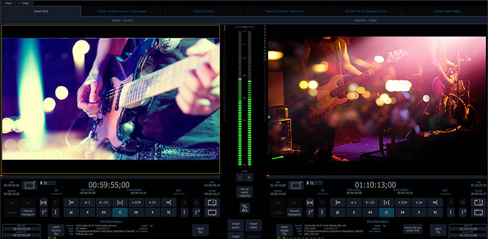Play In to Out on source player
Screen dimensions: 488x239
(x=120, y=203)
